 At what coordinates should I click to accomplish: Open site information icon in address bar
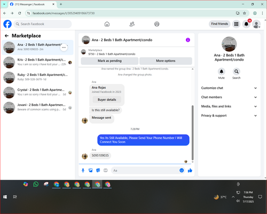click(x=28, y=13)
